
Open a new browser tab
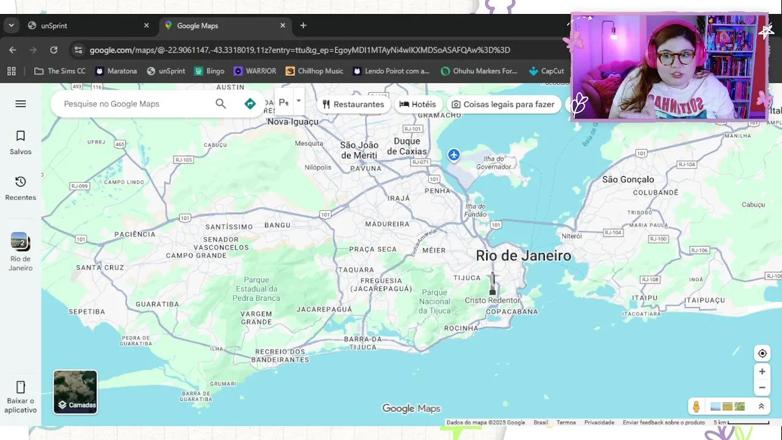[303, 26]
